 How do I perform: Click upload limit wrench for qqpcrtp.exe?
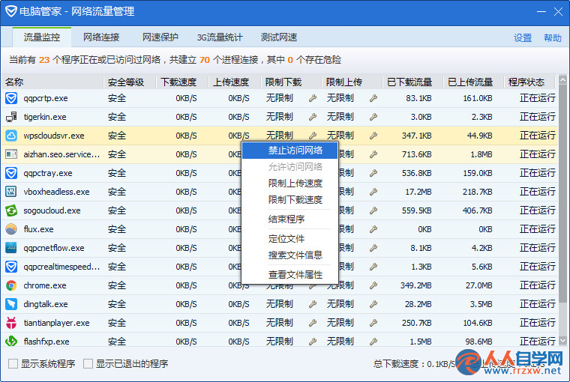click(x=373, y=98)
